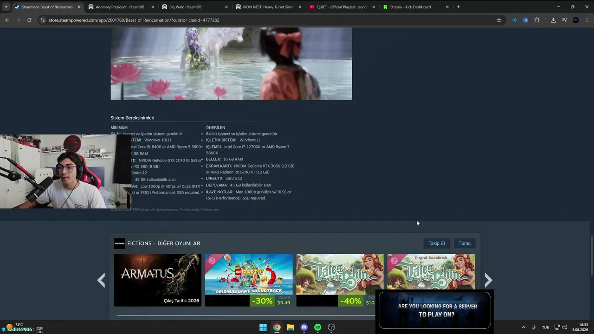Open Discord from the taskbar
This screenshot has height=334, width=594.
[x=304, y=328]
